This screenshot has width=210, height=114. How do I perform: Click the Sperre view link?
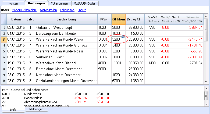82,10
